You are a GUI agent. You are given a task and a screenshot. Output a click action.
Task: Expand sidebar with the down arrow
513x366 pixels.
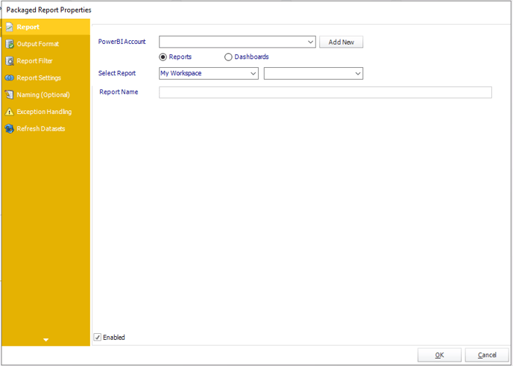pos(45,340)
